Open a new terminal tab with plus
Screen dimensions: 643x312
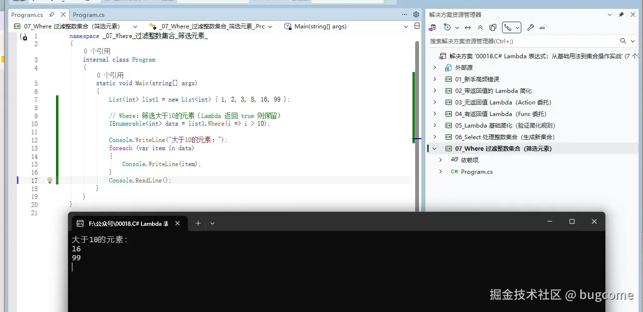pos(198,223)
